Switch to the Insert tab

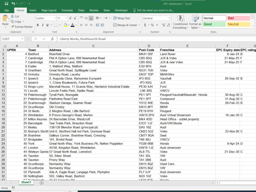click(33, 10)
